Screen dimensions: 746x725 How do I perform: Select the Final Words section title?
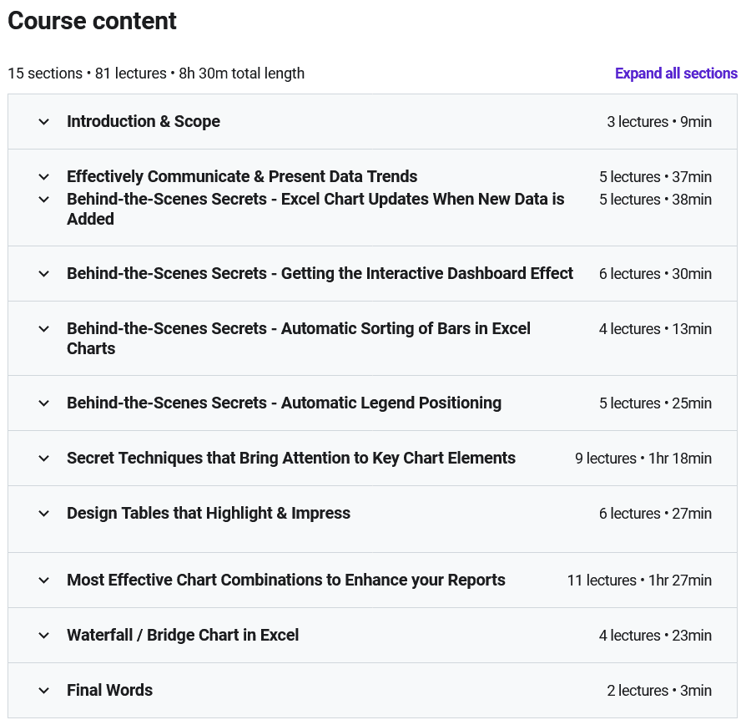109,691
